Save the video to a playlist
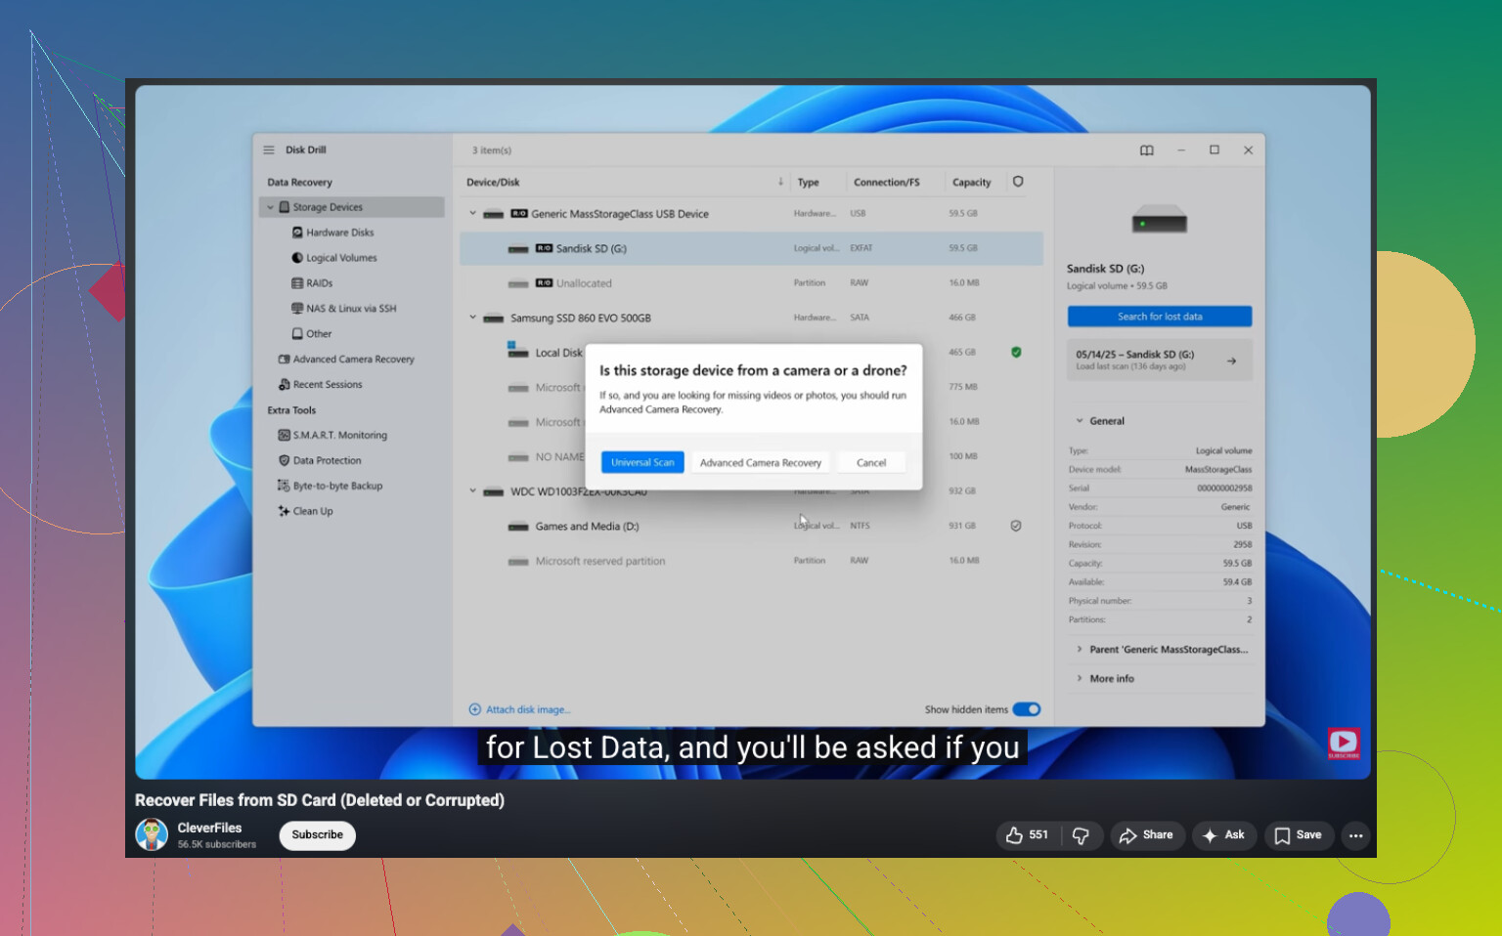This screenshot has width=1502, height=936. [x=1299, y=835]
